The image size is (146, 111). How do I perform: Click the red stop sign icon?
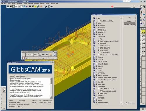(112, 6)
